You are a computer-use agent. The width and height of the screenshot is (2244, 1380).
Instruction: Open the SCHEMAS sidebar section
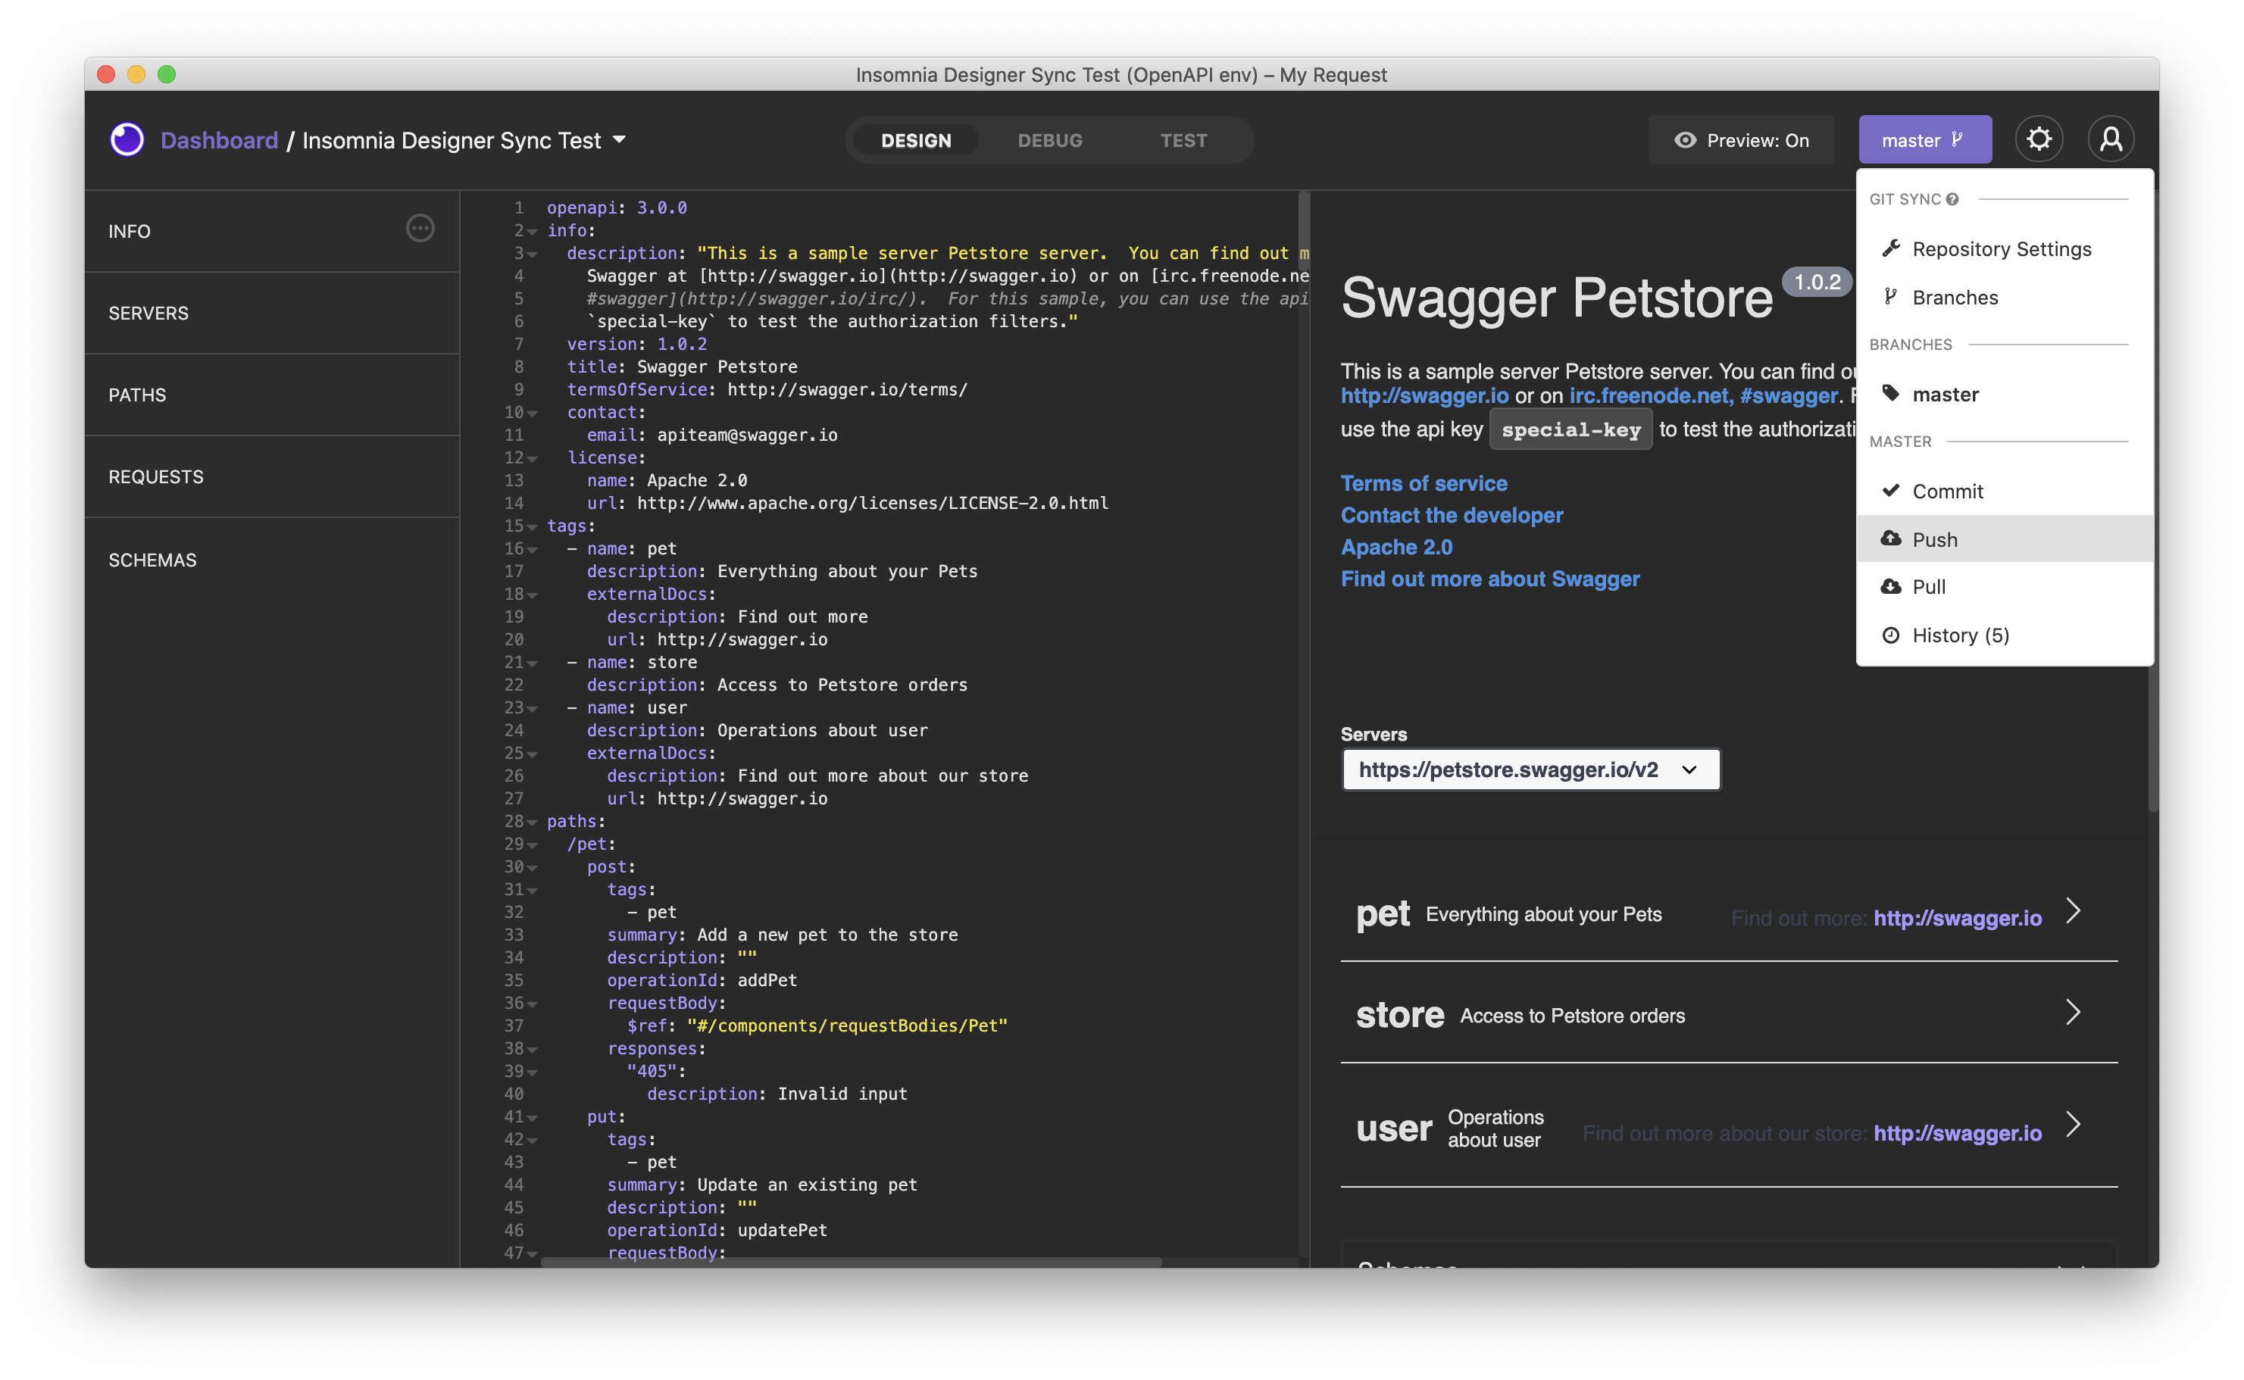pos(152,560)
